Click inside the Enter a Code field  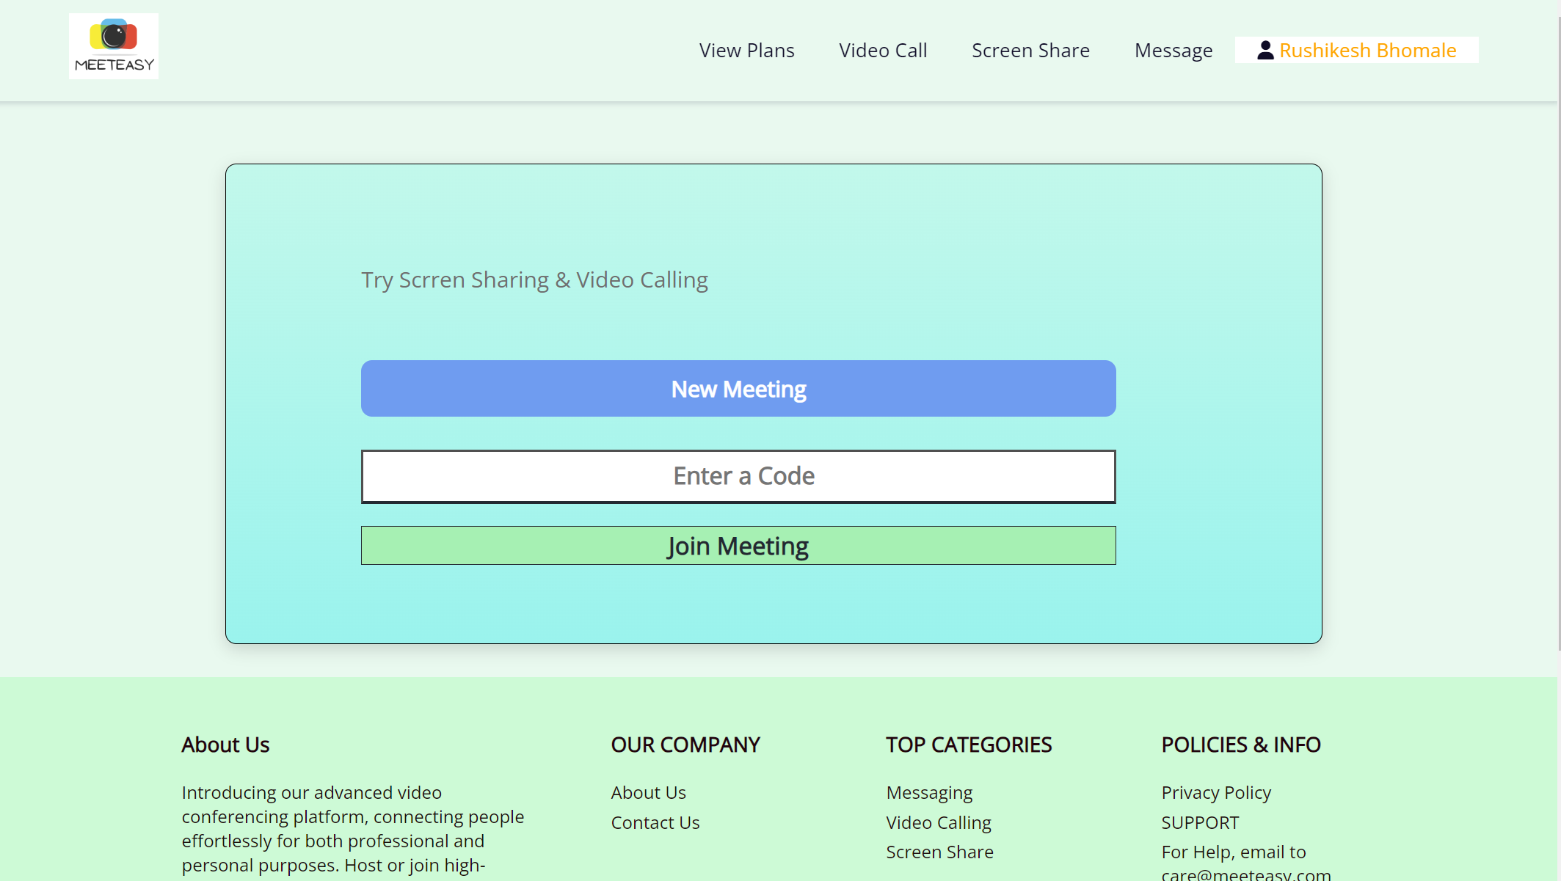tap(738, 476)
